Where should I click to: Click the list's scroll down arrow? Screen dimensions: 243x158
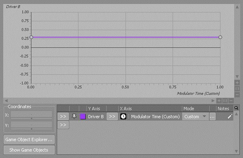point(236,151)
